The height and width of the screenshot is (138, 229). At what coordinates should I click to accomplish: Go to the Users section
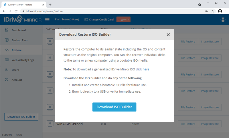[x=15, y=70]
